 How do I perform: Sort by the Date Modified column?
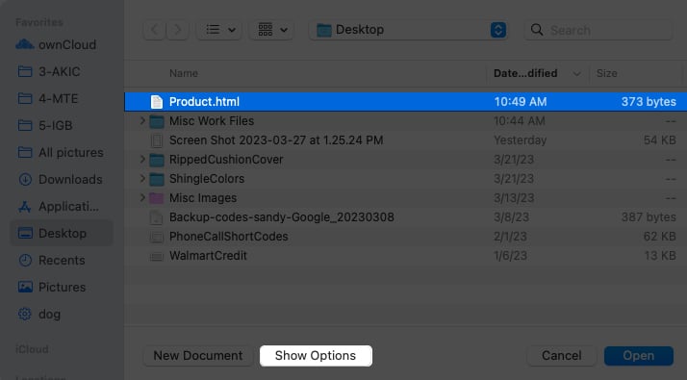537,73
